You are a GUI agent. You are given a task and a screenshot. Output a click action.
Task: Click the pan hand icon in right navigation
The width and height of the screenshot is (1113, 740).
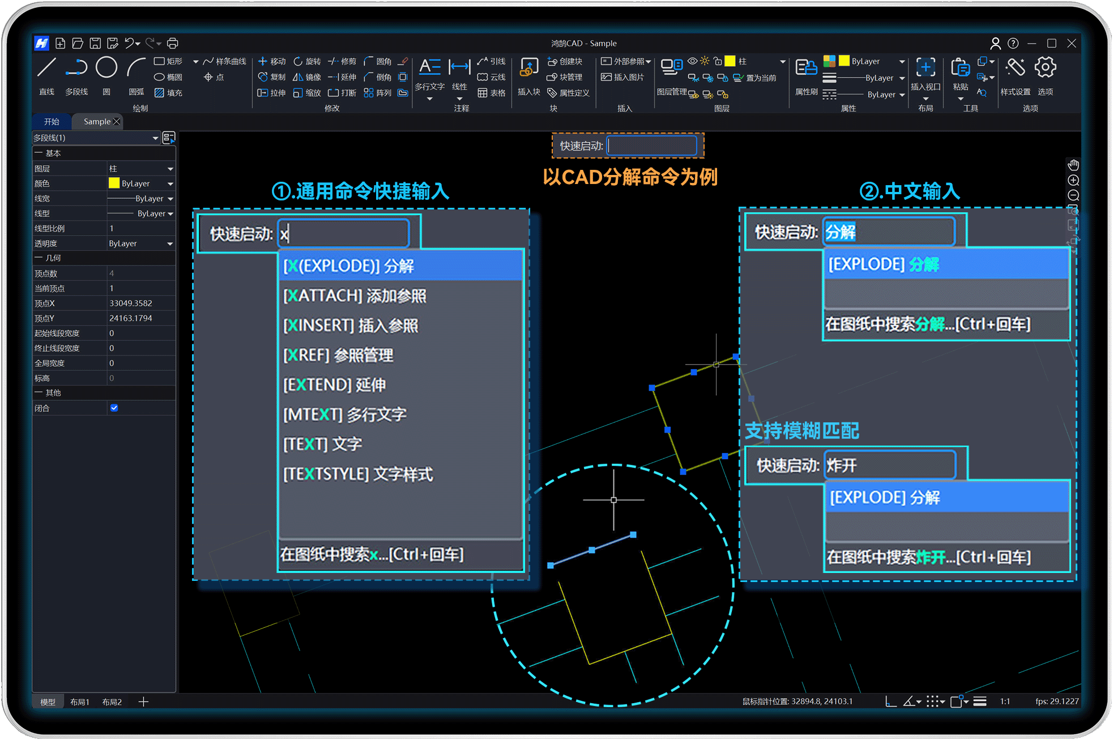coord(1073,165)
